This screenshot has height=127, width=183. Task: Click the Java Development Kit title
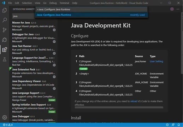coord(101,25)
